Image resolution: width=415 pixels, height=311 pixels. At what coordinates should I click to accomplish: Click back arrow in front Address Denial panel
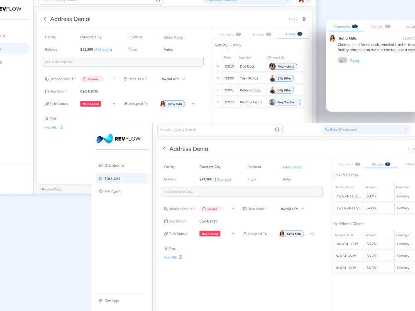(164, 148)
